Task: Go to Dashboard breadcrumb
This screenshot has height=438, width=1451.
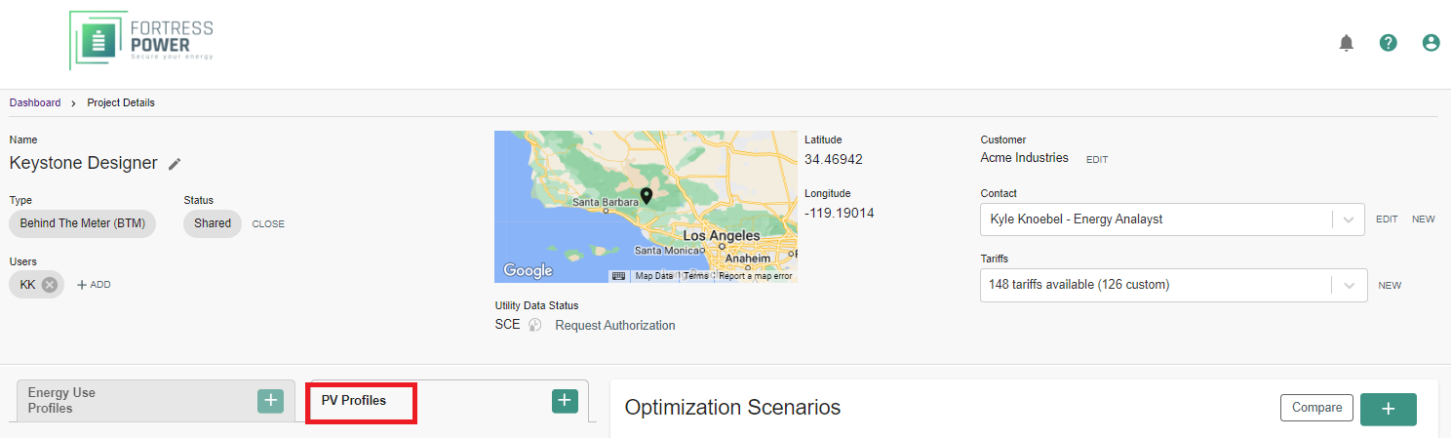Action: [35, 102]
